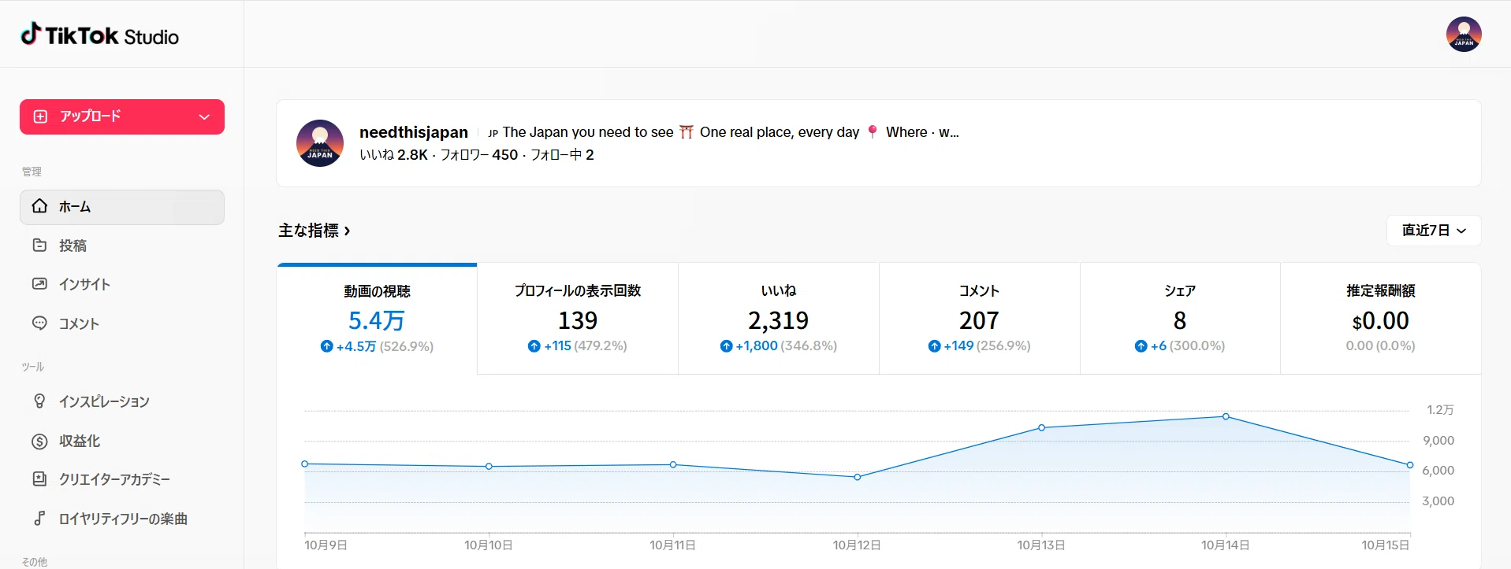Image resolution: width=1511 pixels, height=569 pixels.
Task: Click the 10月14日 data point on chart
Action: (x=1226, y=416)
